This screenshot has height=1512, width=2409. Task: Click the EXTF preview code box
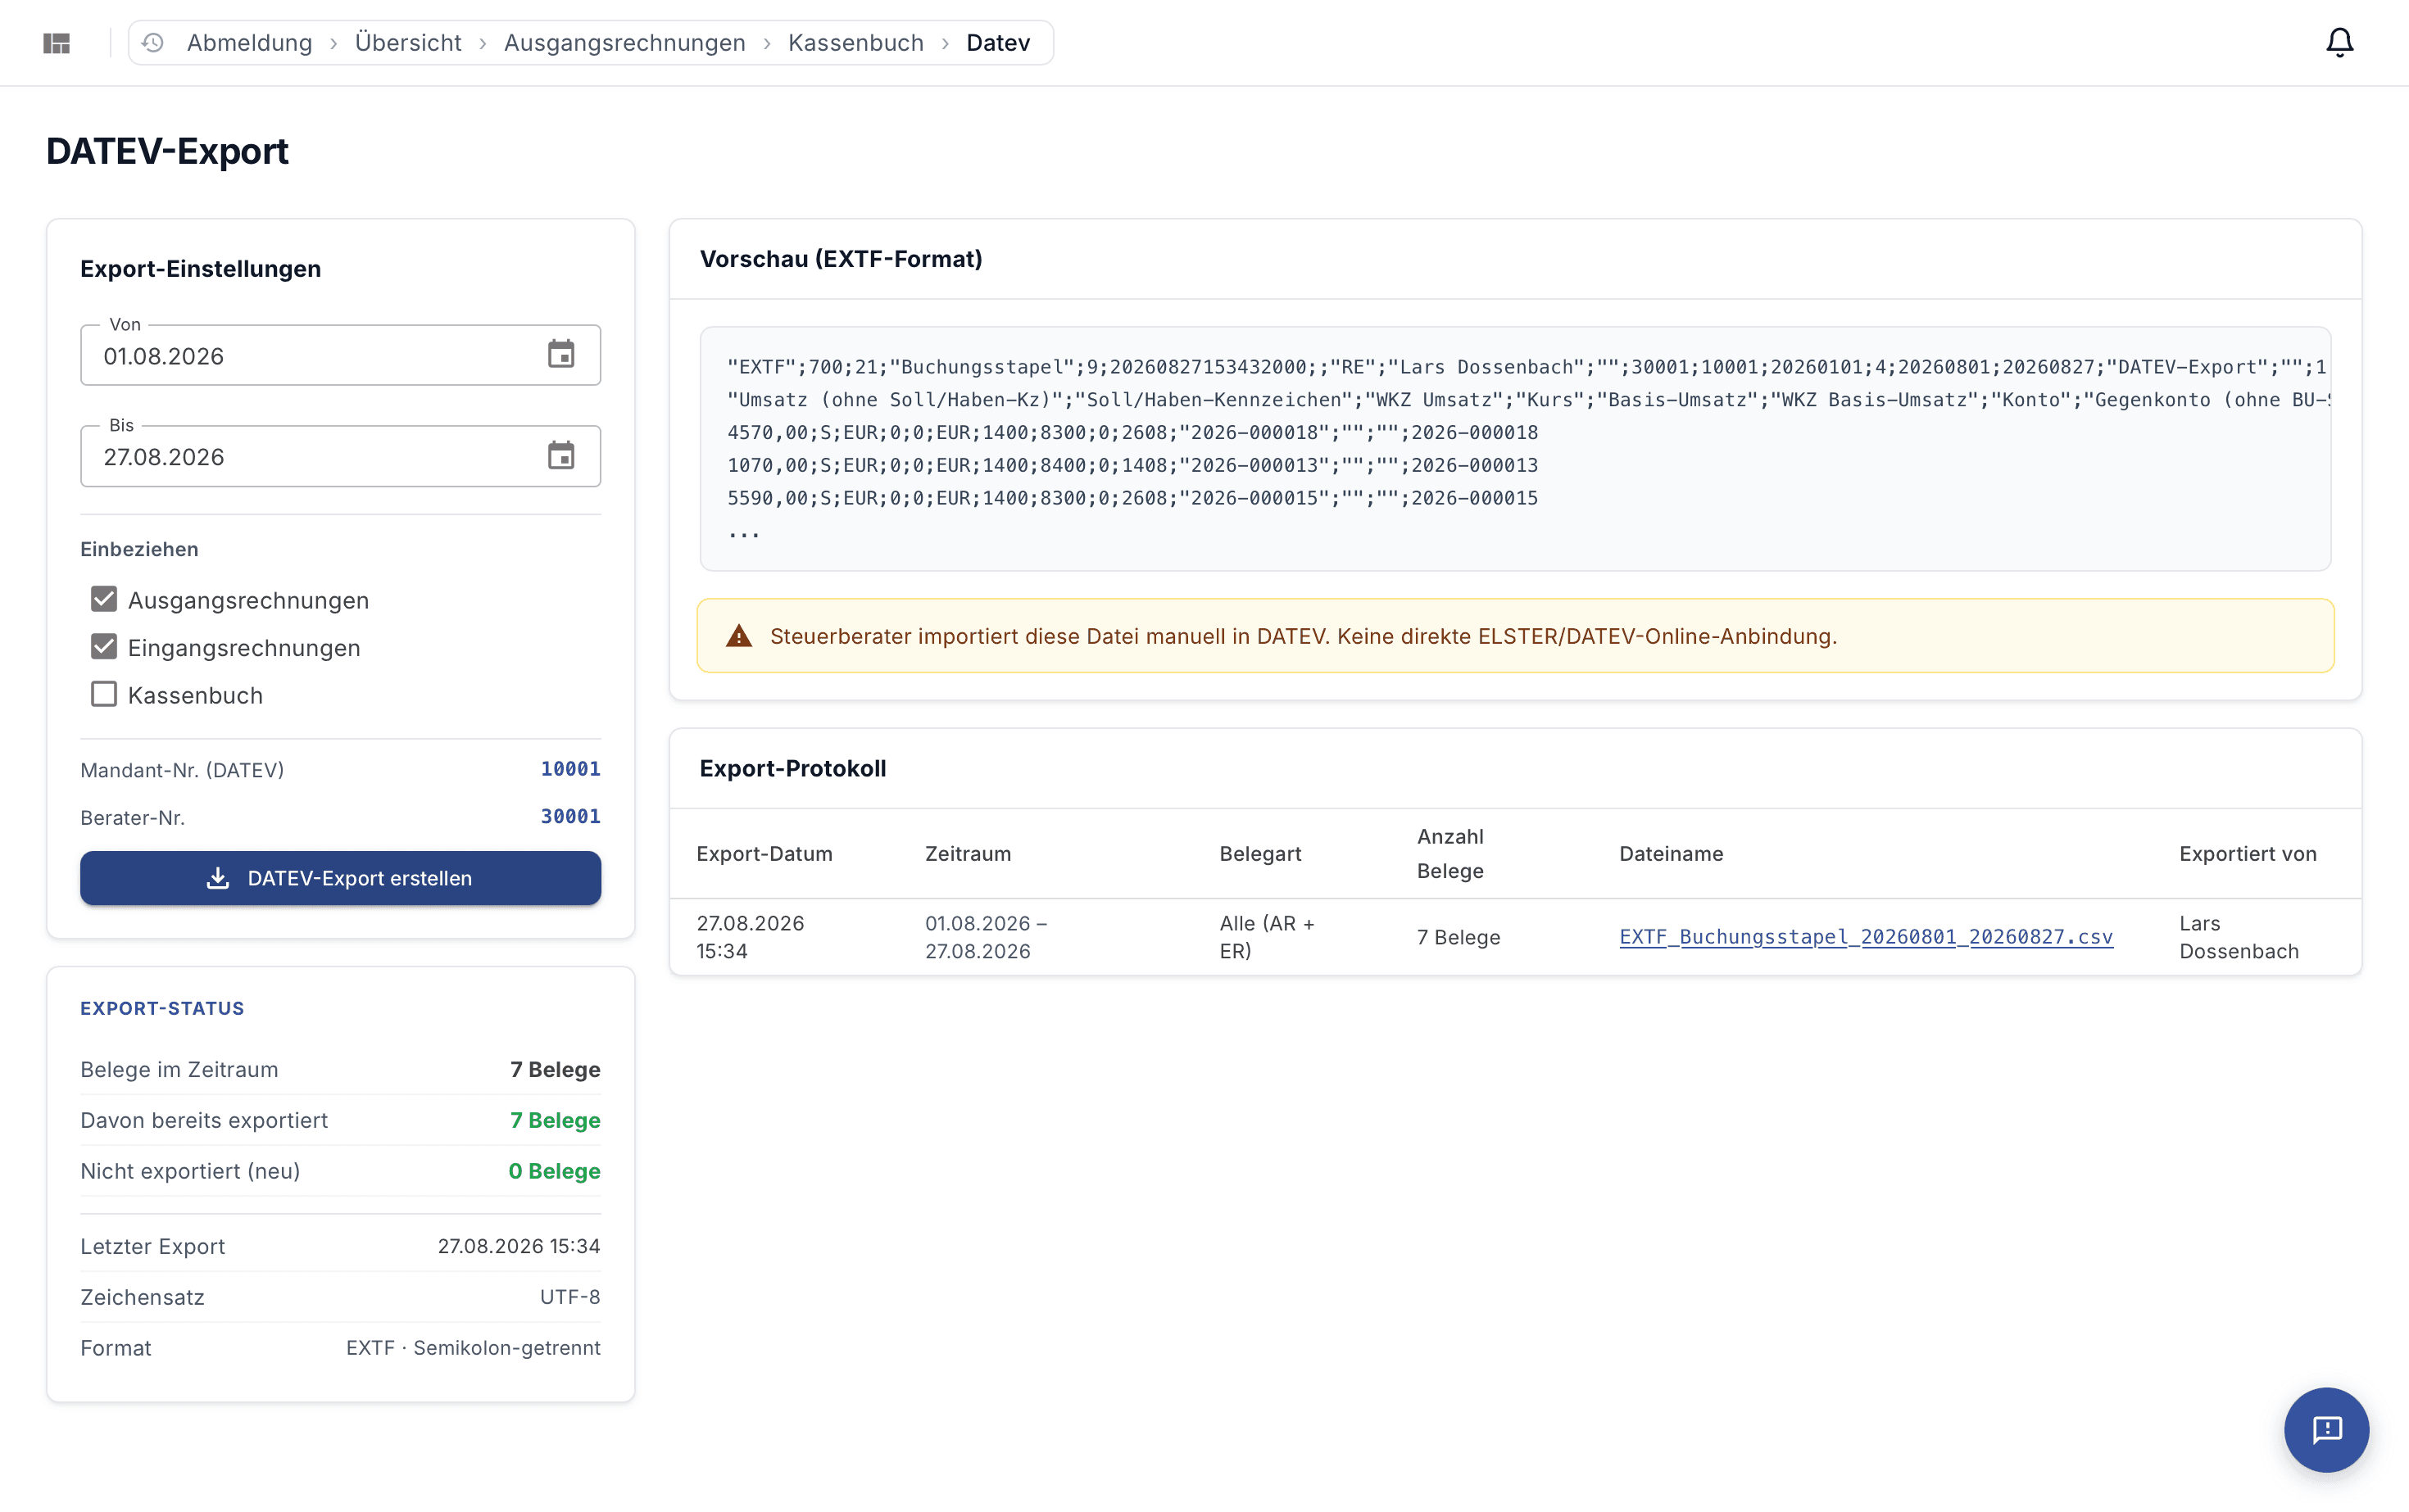[x=1514, y=449]
